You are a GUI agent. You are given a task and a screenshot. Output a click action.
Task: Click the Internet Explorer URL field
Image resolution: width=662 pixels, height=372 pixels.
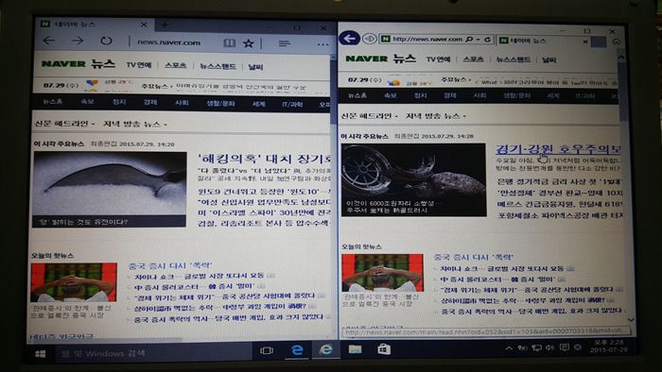coord(427,39)
